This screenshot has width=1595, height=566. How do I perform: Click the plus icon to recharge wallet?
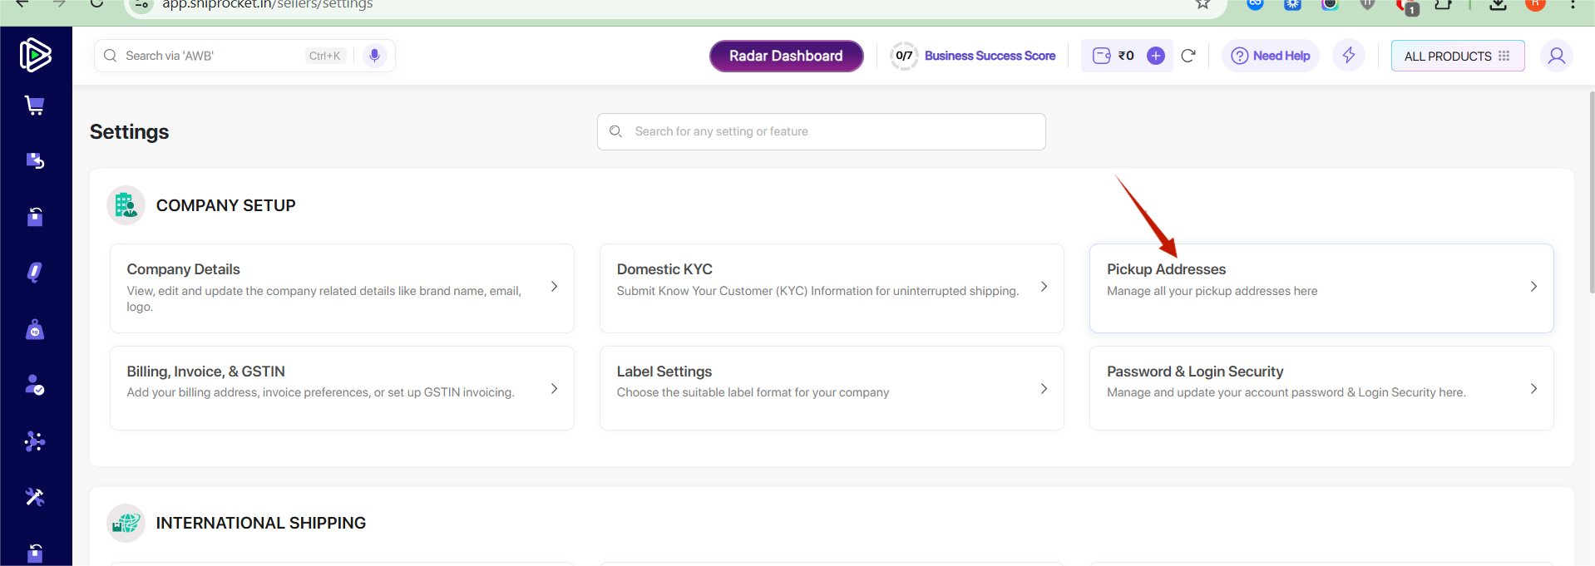point(1155,56)
